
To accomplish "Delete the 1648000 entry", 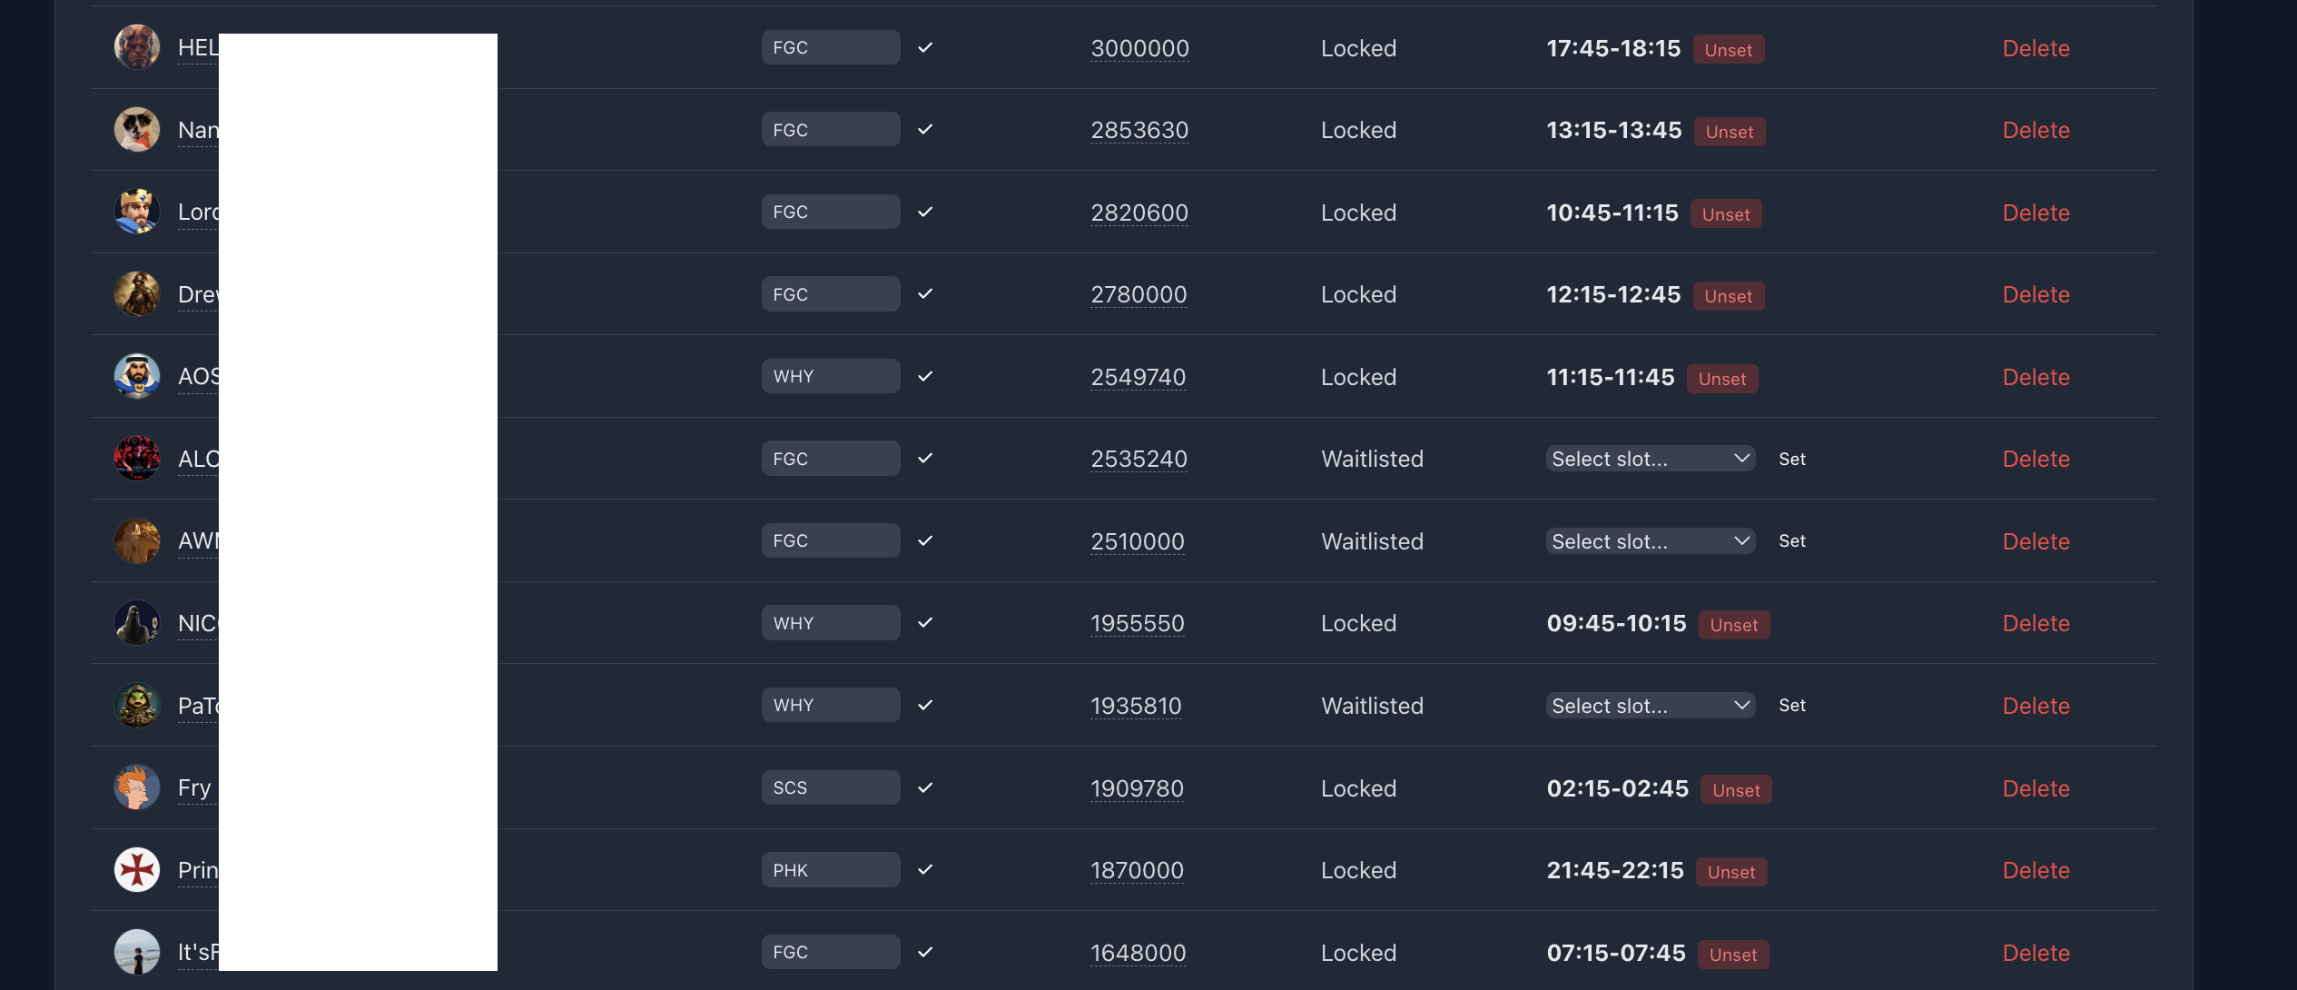I will click(2036, 953).
